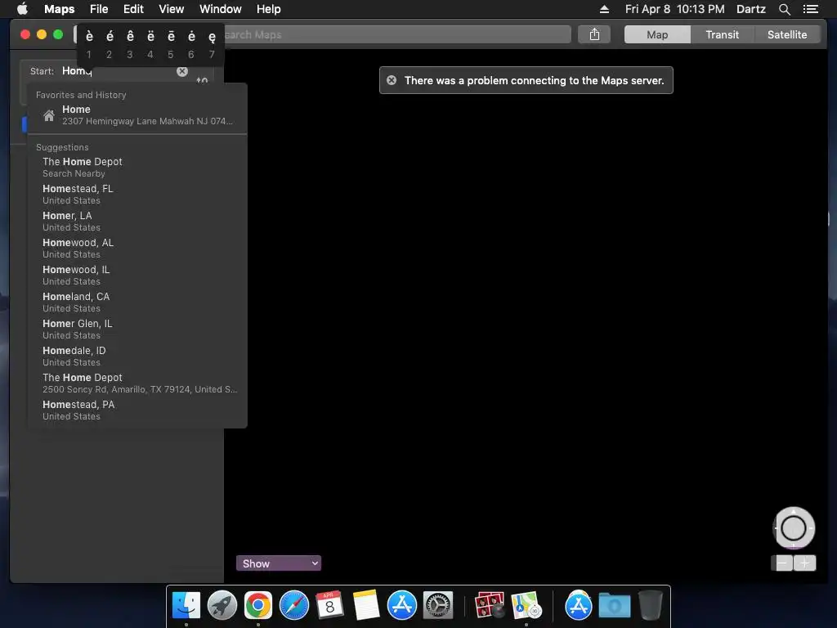Open Notification Center list icon
This screenshot has height=628, width=837.
pos(810,9)
